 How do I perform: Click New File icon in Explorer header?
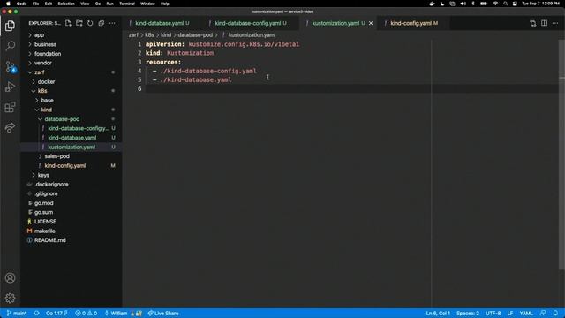click(68, 23)
